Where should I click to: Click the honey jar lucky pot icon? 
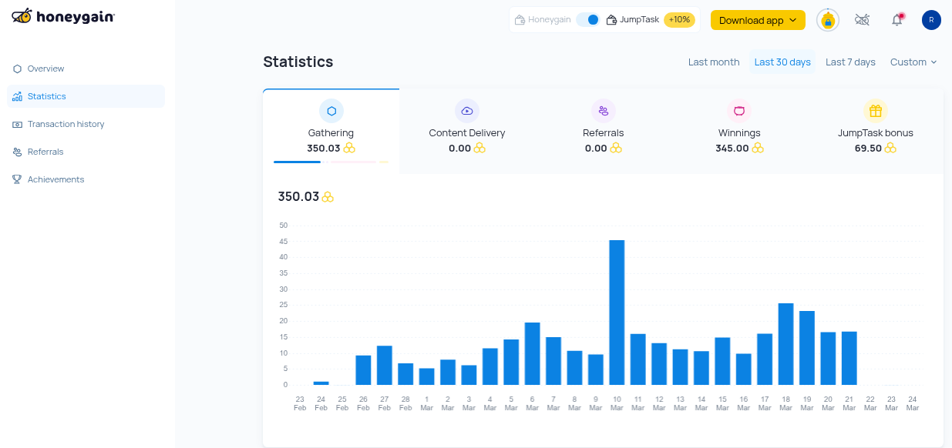(x=827, y=20)
